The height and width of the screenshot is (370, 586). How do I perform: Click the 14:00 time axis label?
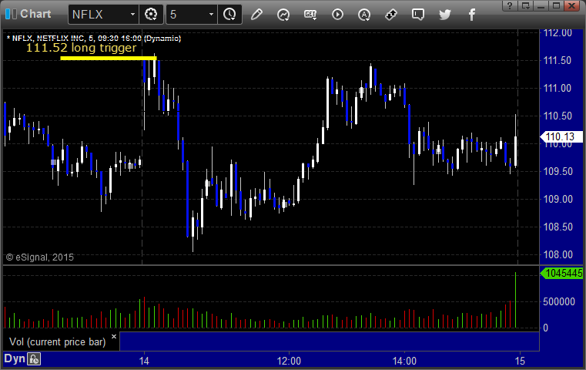click(x=404, y=361)
